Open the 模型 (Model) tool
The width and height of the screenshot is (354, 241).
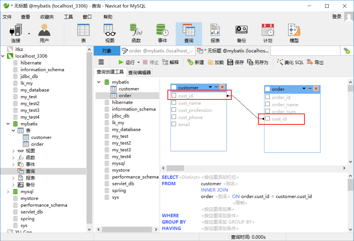coord(293,32)
